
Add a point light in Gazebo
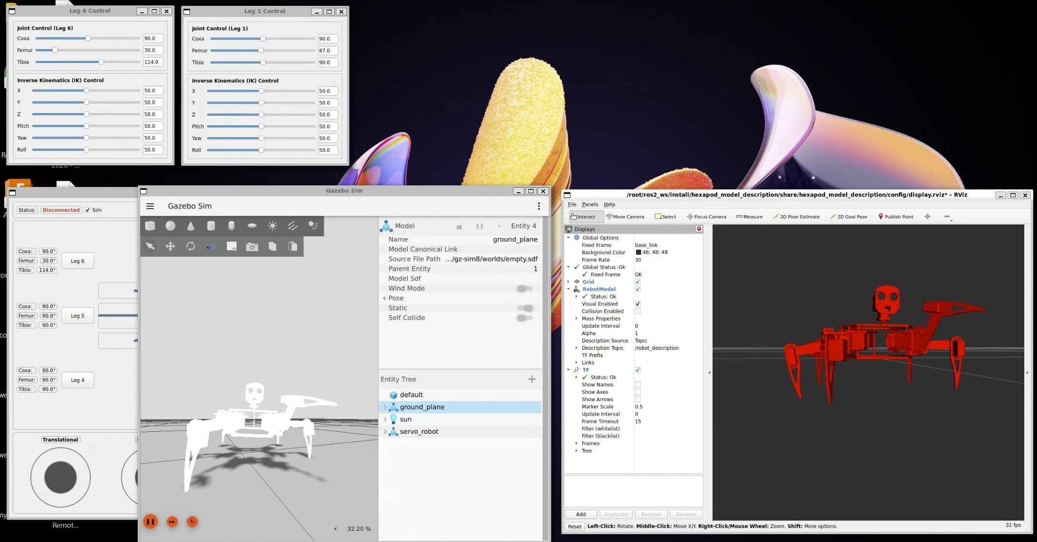click(x=273, y=226)
